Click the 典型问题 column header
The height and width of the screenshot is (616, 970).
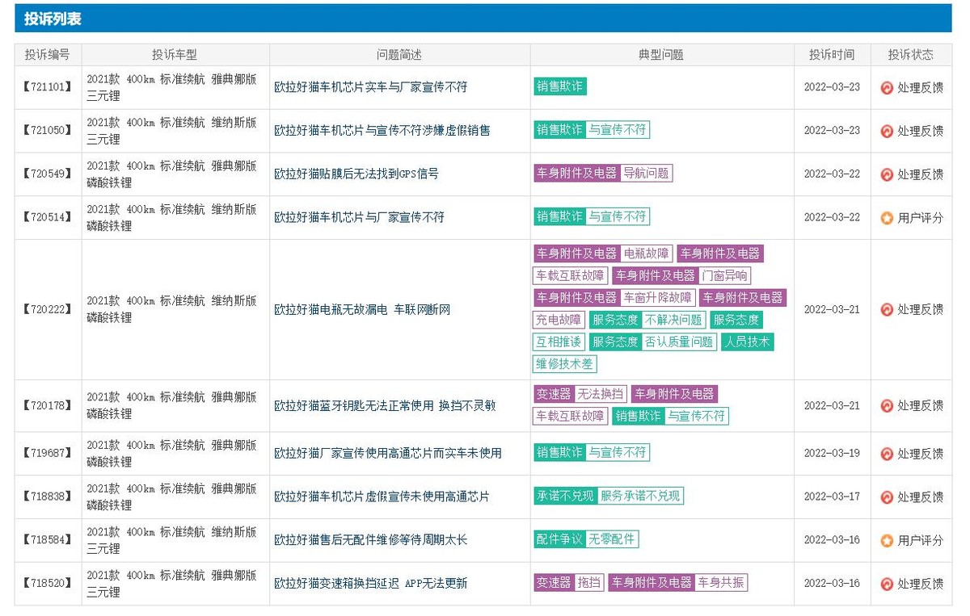point(660,55)
